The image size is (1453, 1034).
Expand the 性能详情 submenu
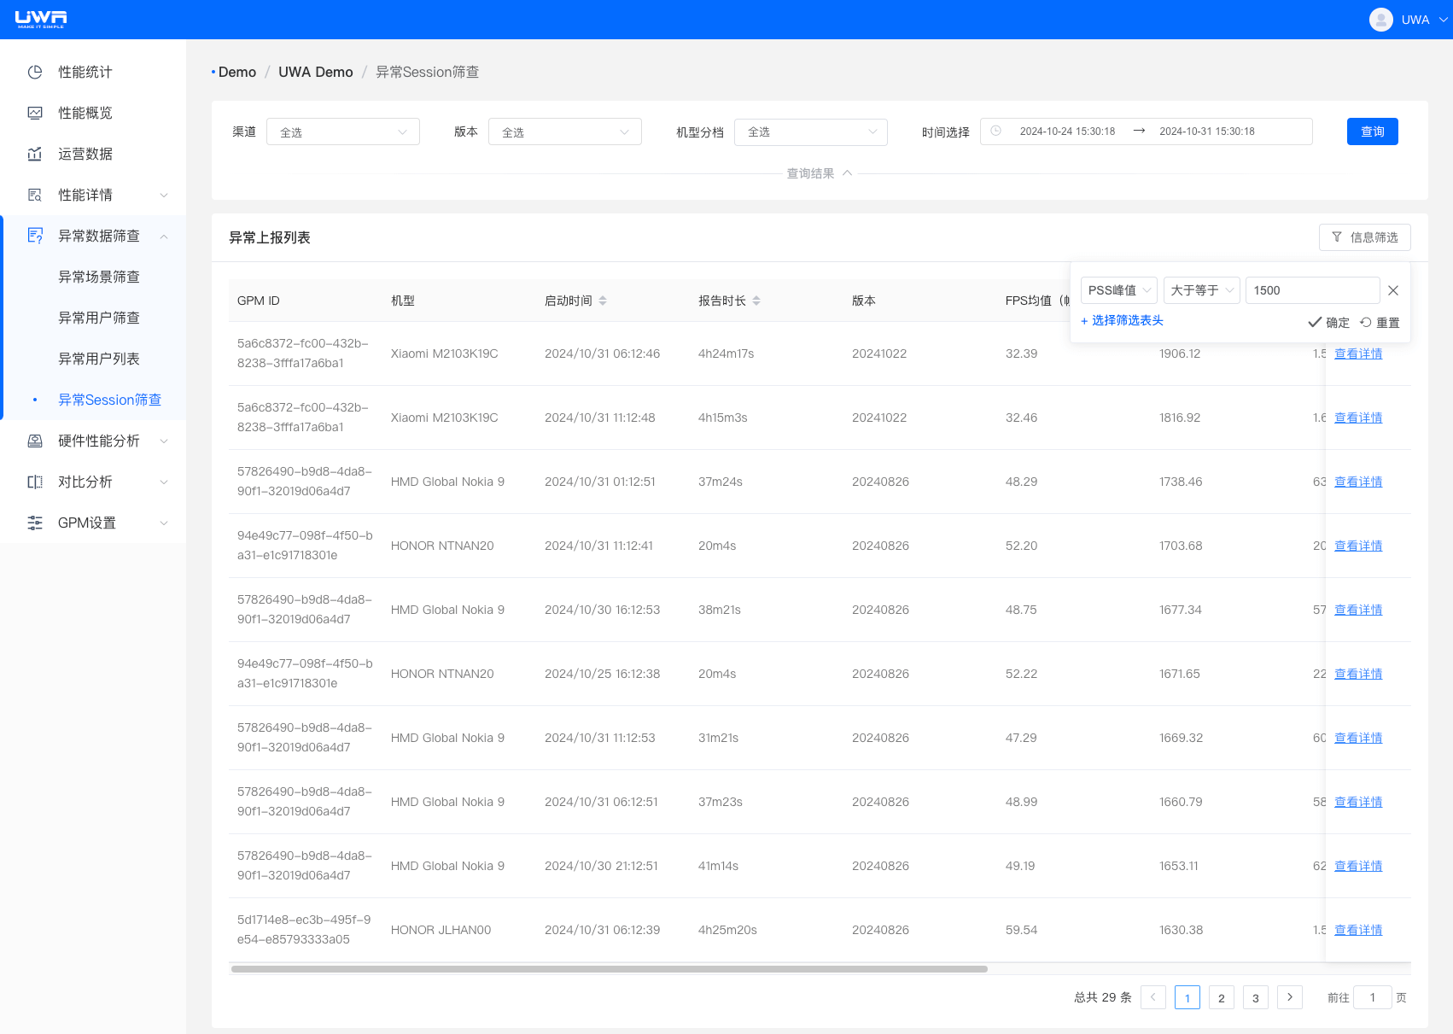(164, 196)
